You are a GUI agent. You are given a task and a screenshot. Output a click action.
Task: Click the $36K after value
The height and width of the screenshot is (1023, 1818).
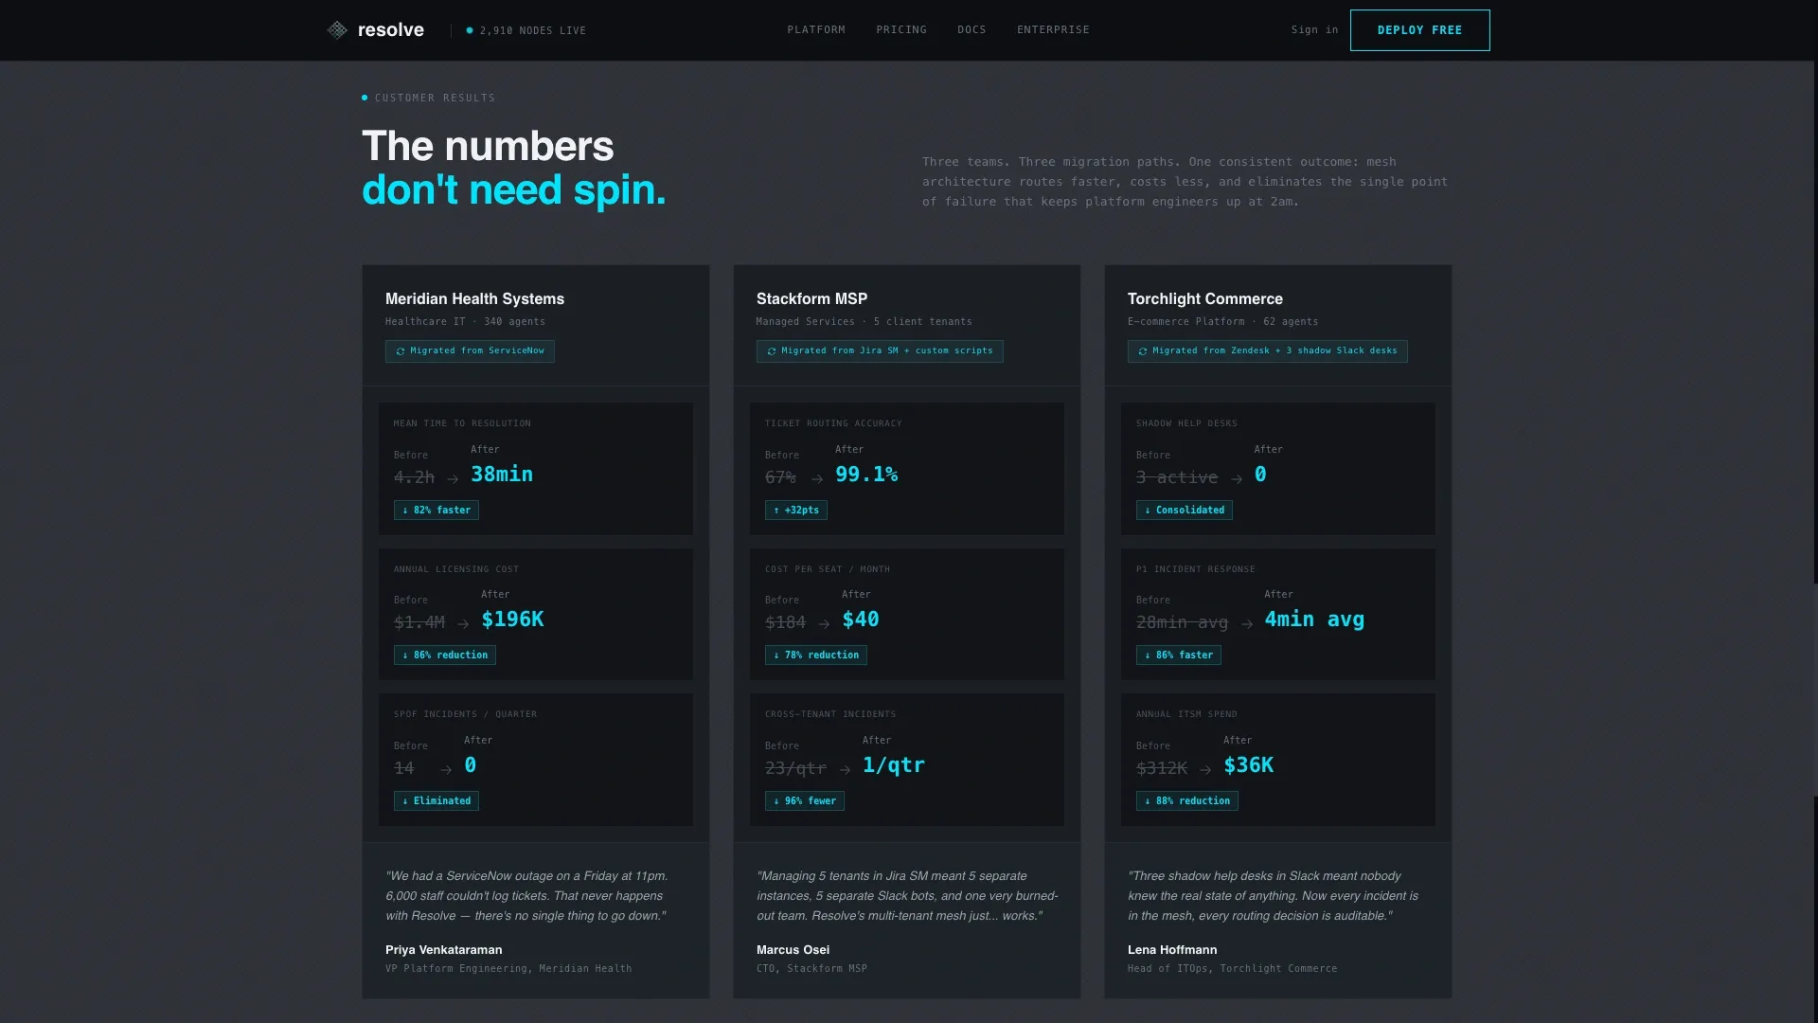(x=1249, y=765)
